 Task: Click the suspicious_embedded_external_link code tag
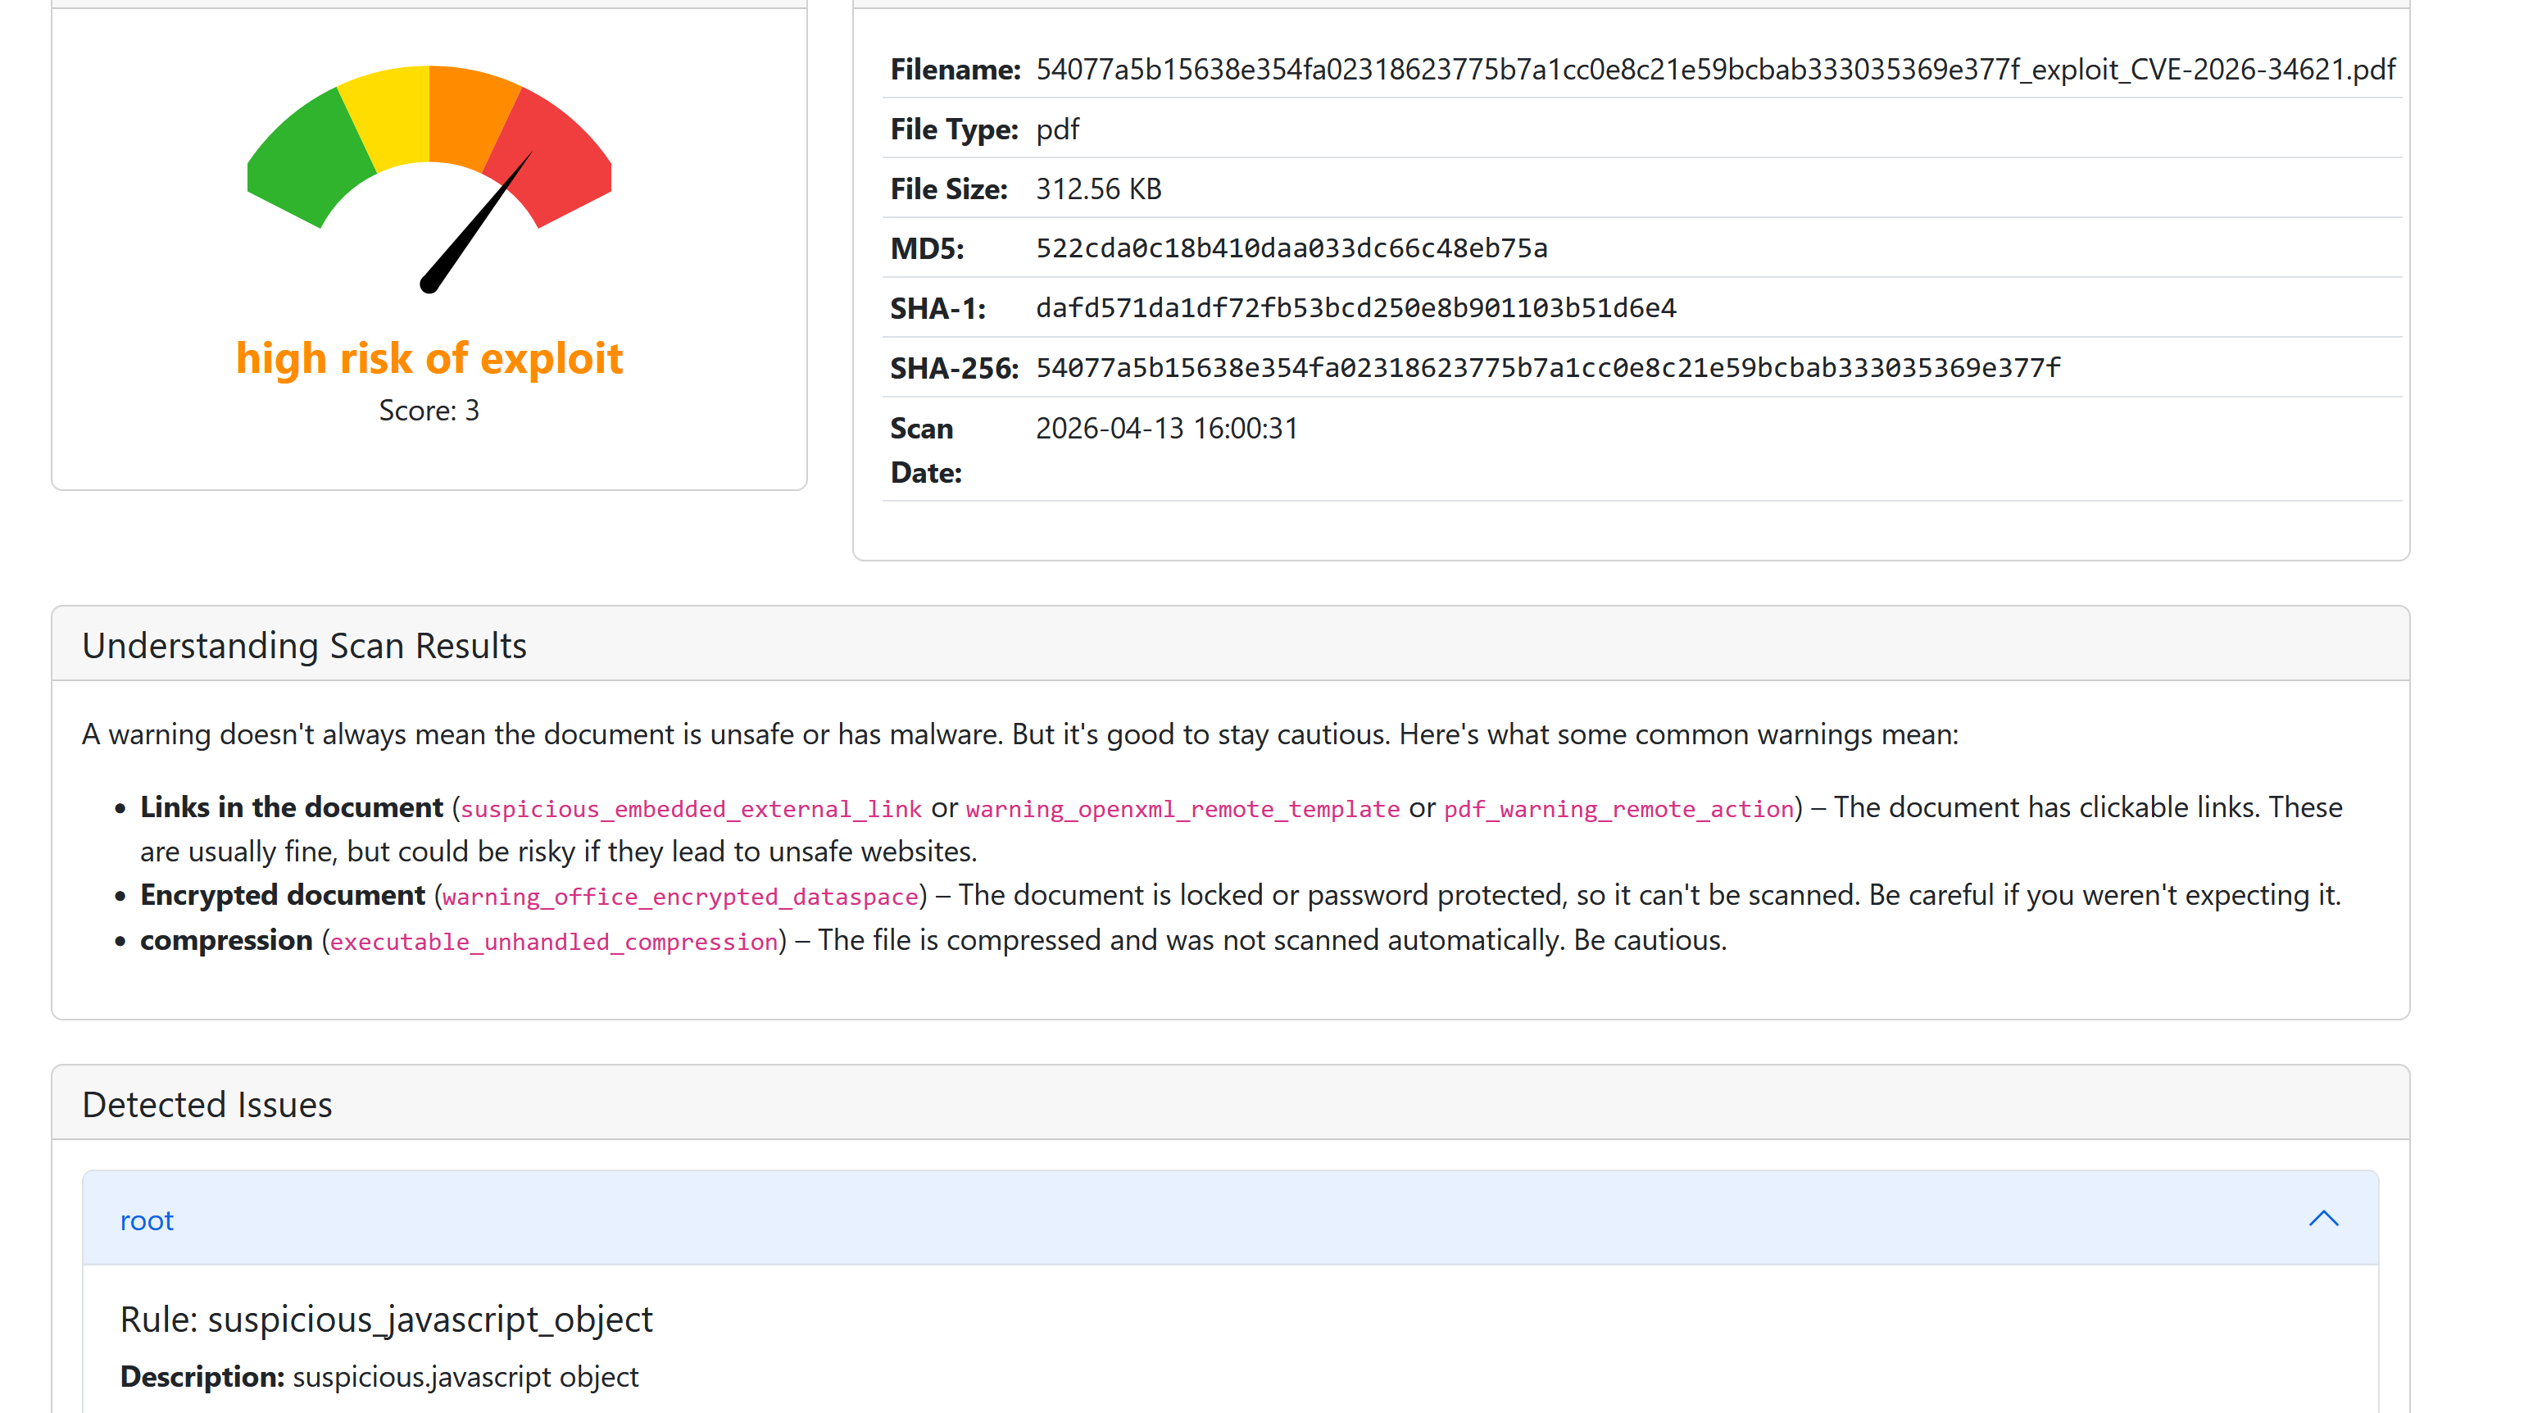(691, 809)
